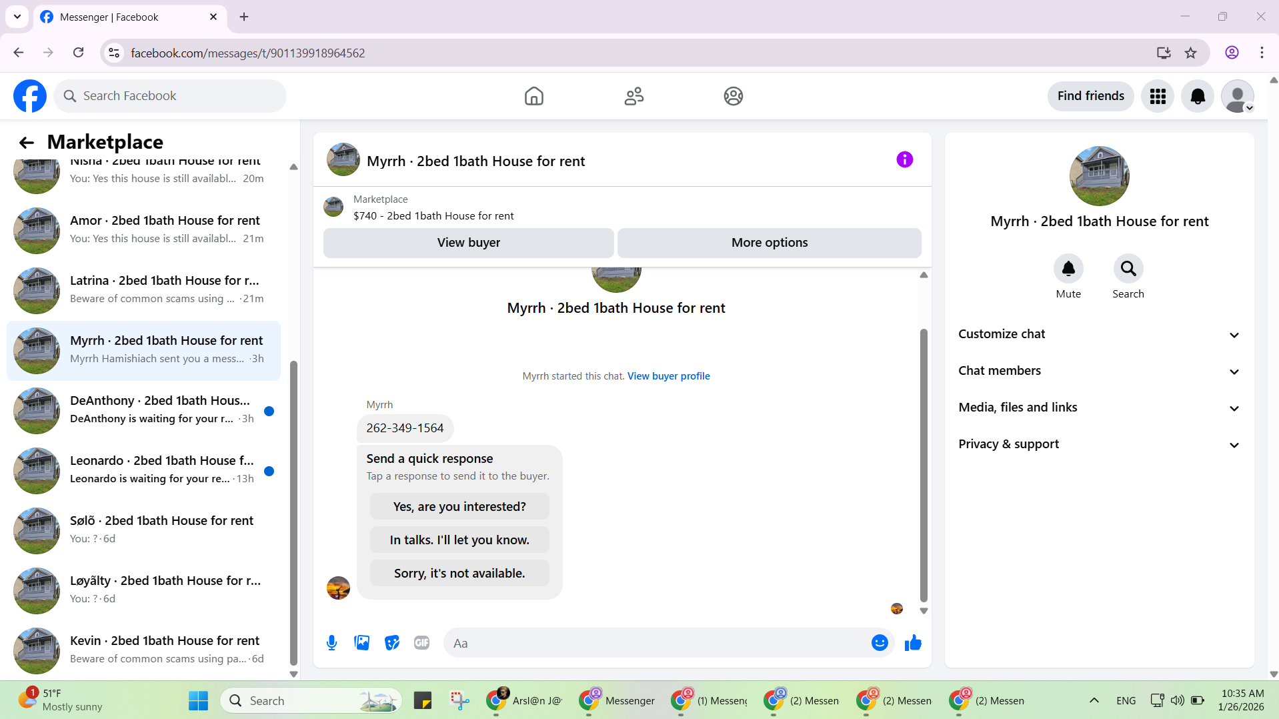This screenshot has height=719, width=1279.
Task: Open Friends icon in top navigation
Action: [x=633, y=96]
